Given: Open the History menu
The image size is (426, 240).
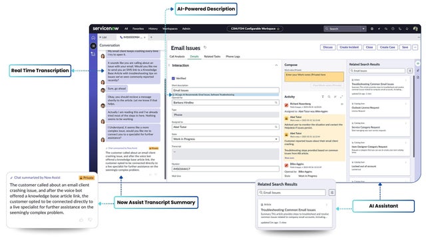Looking at the screenshot, I should click(153, 29).
